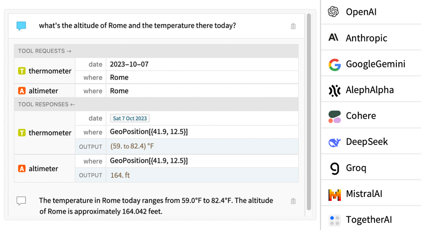The image size is (421, 230).
Task: Click the TogetherAI logo icon
Action: point(335,220)
